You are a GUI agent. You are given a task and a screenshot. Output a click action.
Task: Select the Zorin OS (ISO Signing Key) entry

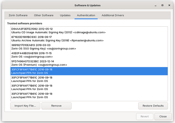coord(89,47)
